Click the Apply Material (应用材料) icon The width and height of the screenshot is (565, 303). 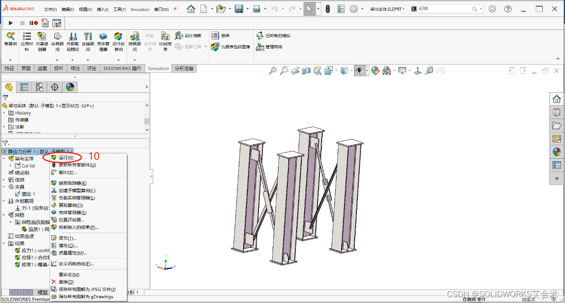tap(27, 37)
